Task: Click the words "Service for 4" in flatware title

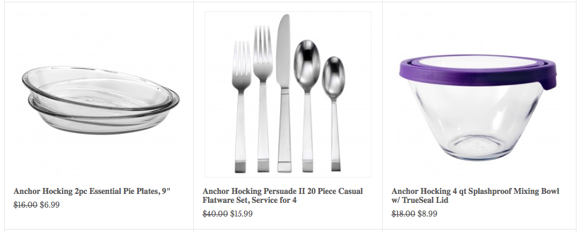Action: pyautogui.click(x=274, y=200)
